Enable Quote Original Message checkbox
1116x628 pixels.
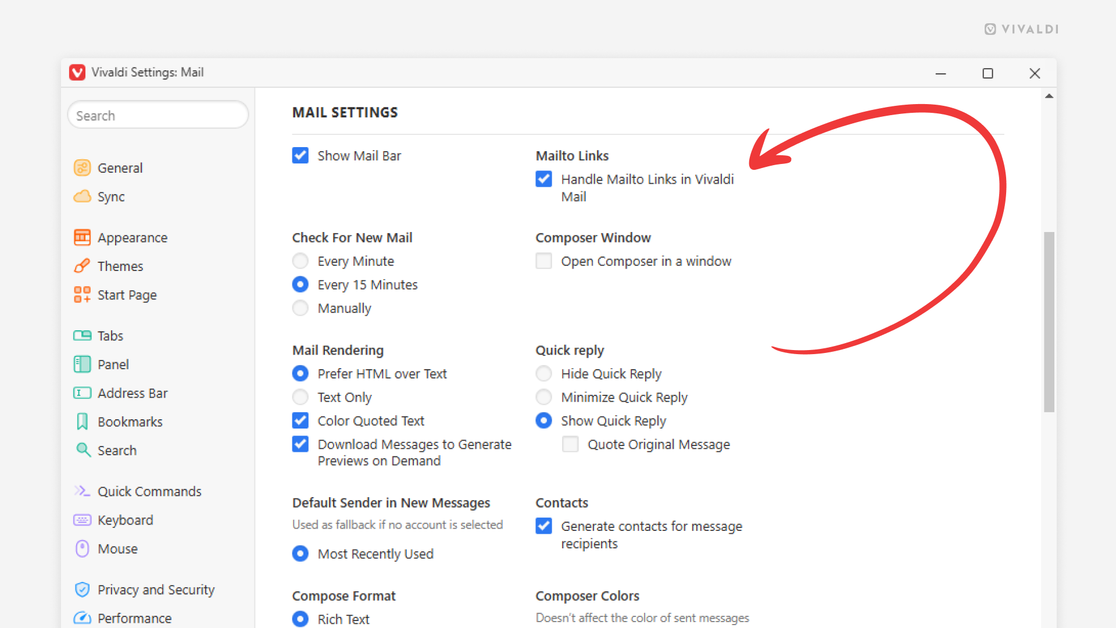point(570,444)
